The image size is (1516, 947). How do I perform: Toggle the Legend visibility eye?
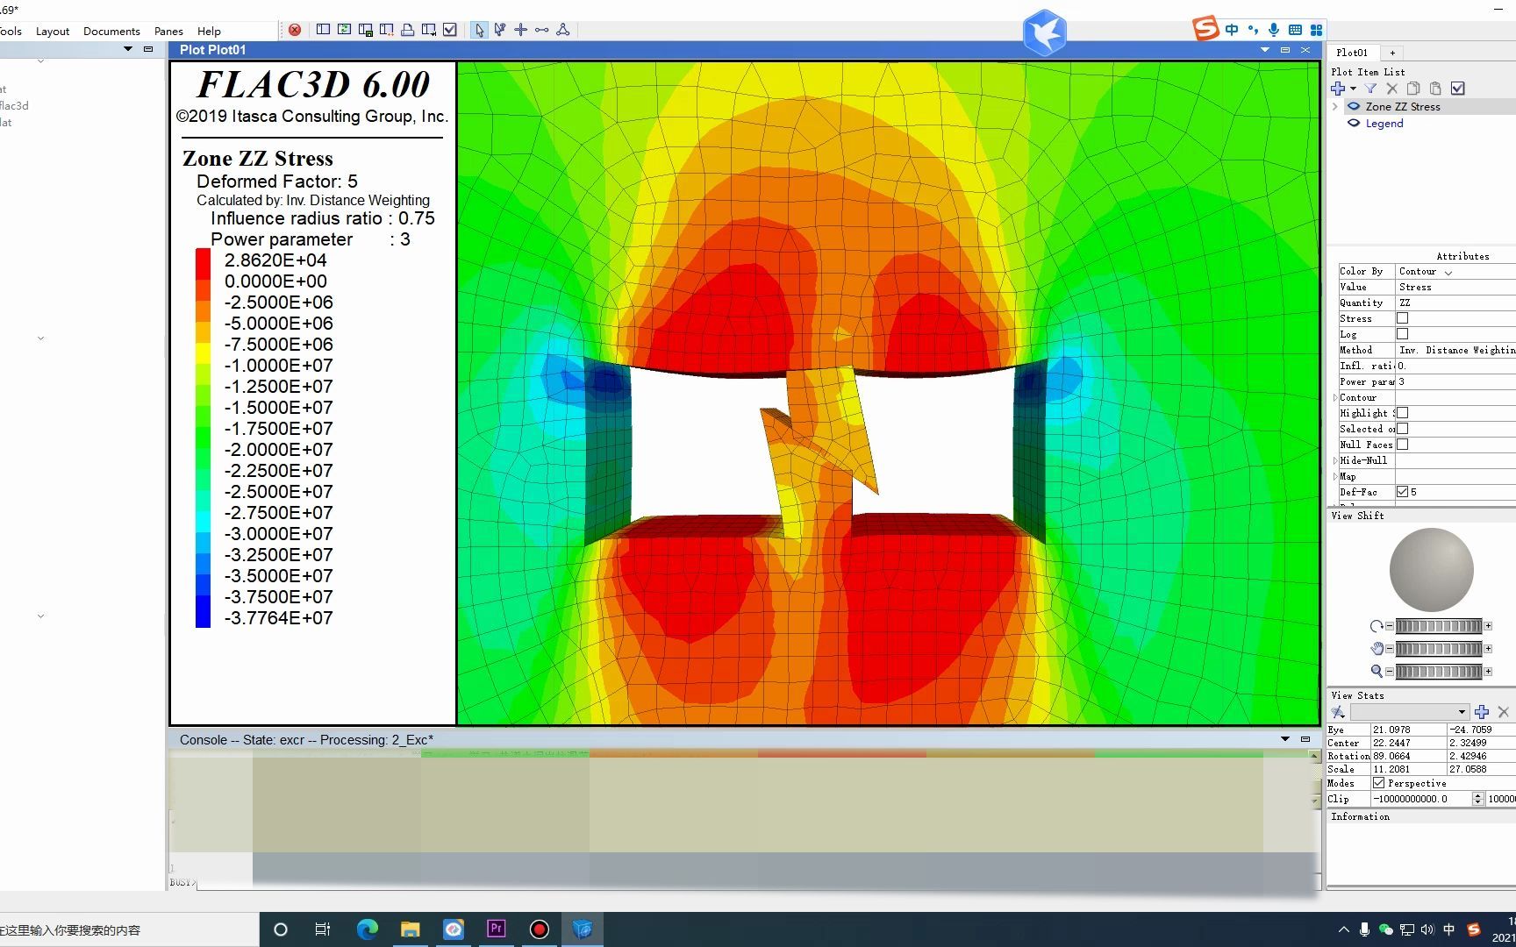coord(1354,124)
